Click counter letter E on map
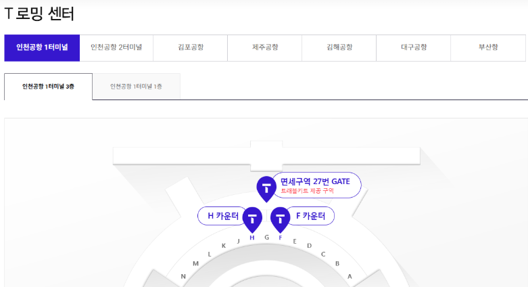Viewport: 528px width, 287px height. point(295,242)
